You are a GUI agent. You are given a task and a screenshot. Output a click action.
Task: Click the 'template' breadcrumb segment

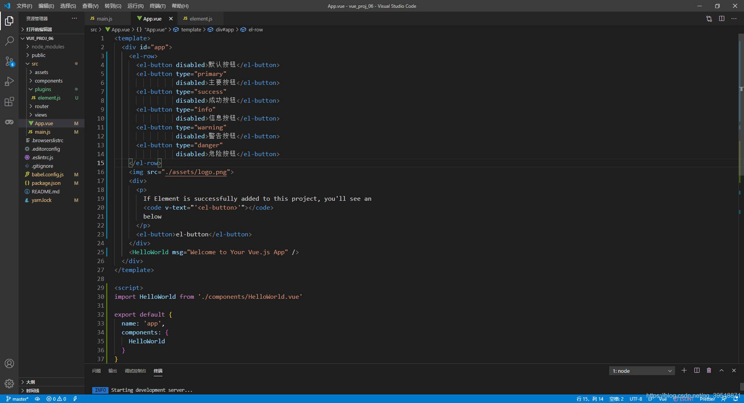pyautogui.click(x=191, y=29)
